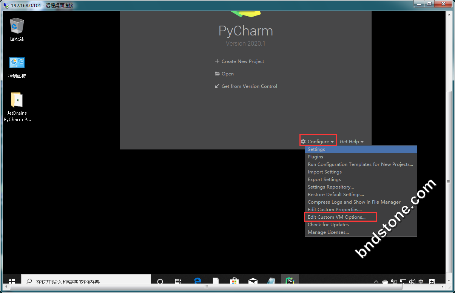Open Task View from the taskbar
The height and width of the screenshot is (293, 455).
coord(178,281)
